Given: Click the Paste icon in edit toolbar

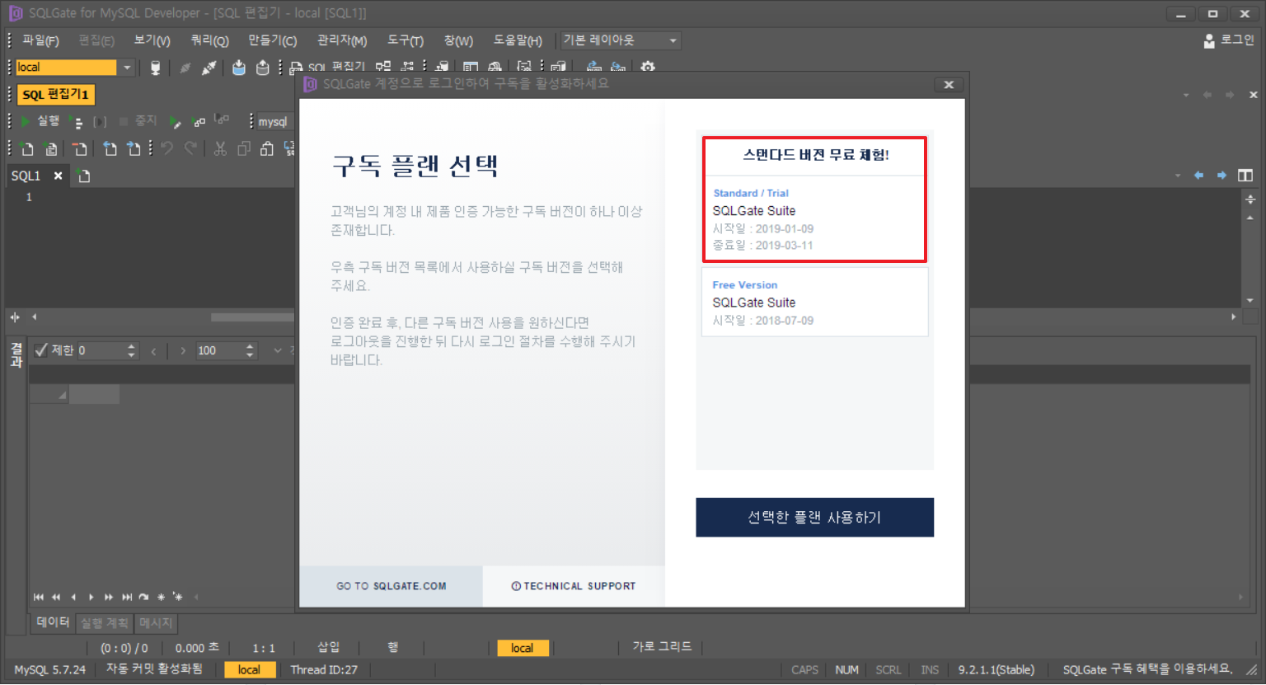Looking at the screenshot, I should (267, 148).
